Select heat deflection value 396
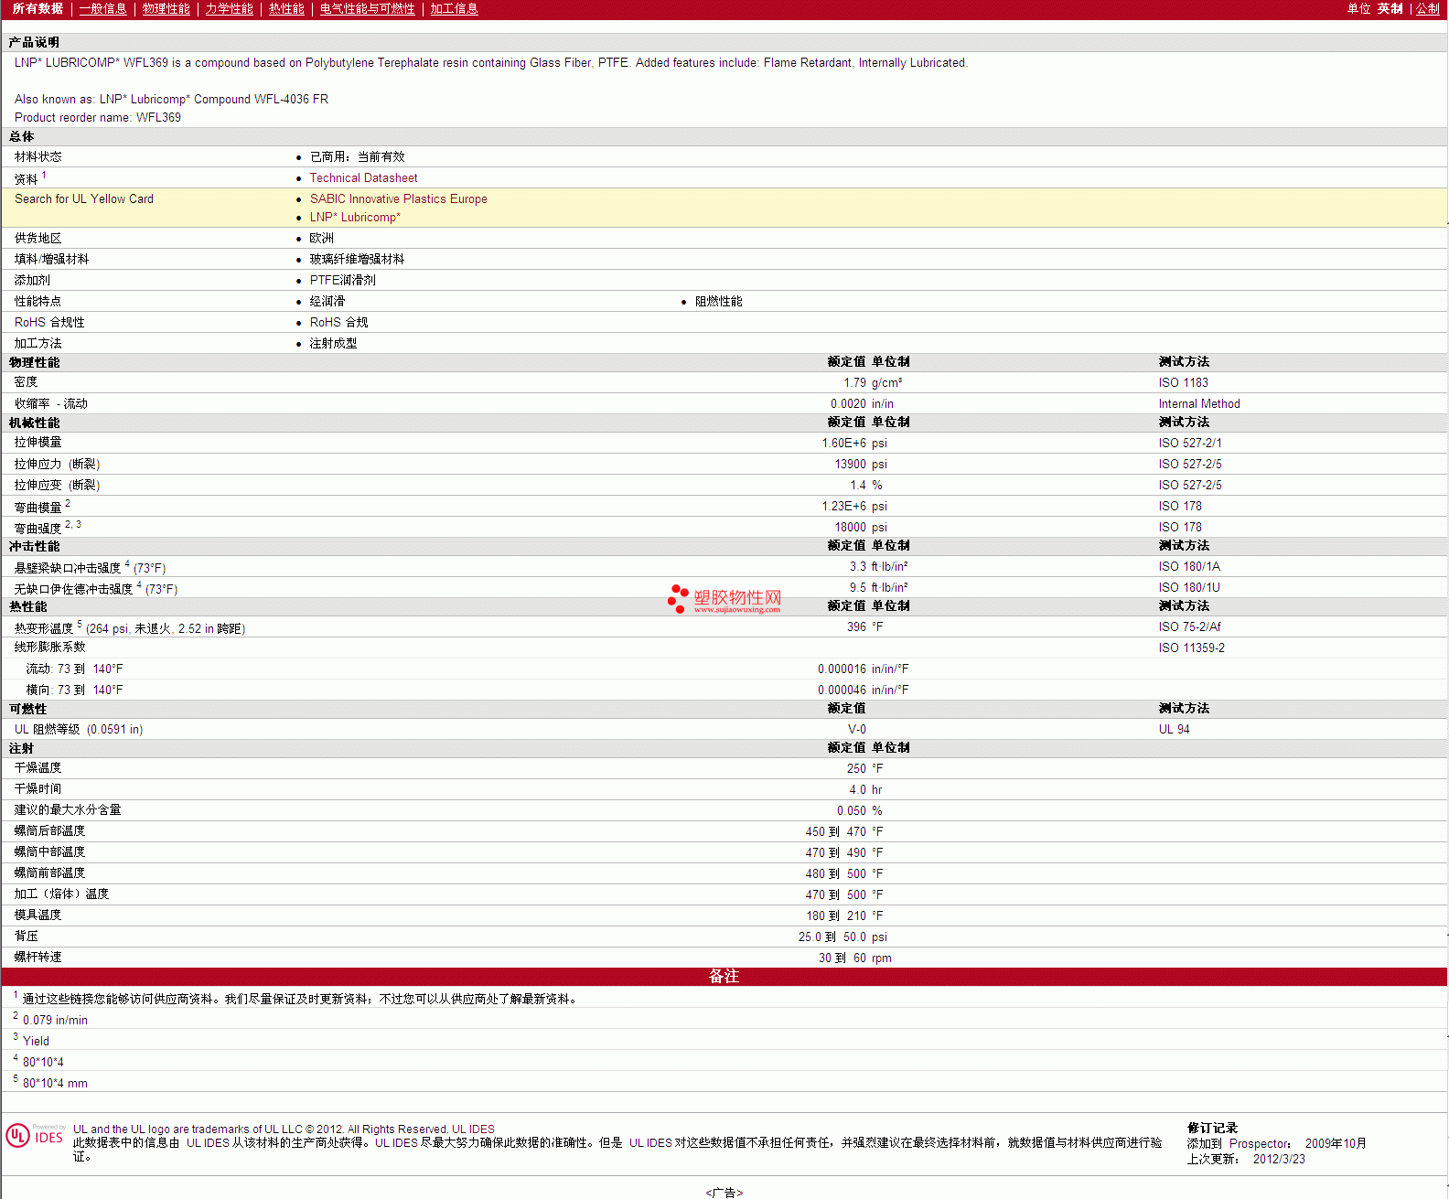Screen dimensions: 1449x1199 856,627
